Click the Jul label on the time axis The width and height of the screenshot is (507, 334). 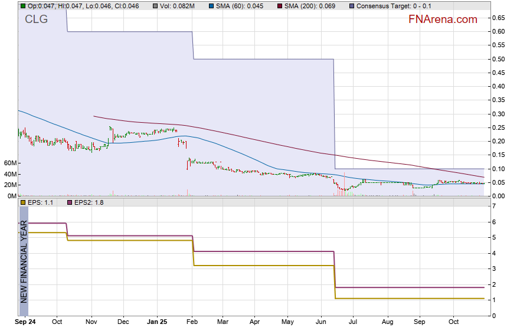pos(353,322)
